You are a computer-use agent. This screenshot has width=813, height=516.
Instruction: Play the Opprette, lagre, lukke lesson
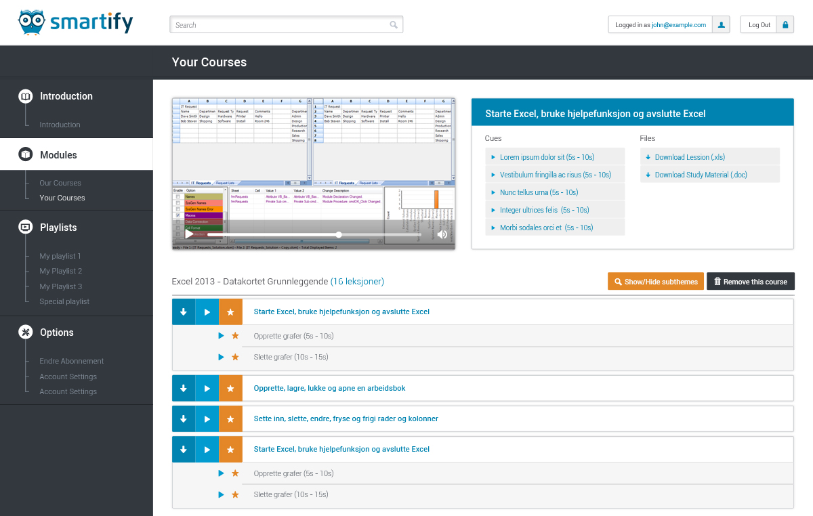click(x=207, y=389)
